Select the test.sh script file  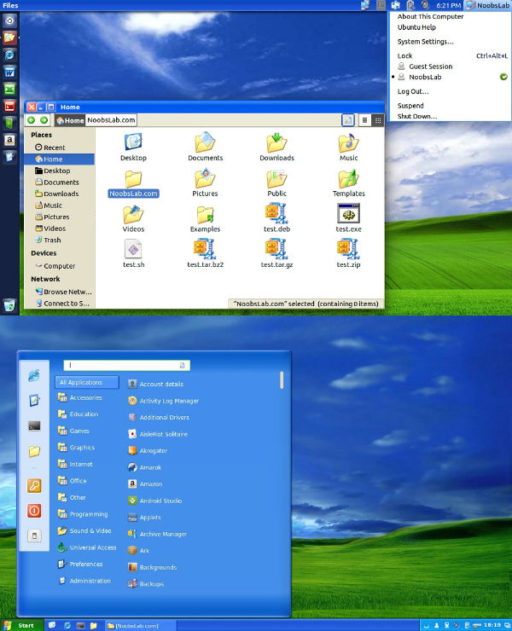(133, 249)
